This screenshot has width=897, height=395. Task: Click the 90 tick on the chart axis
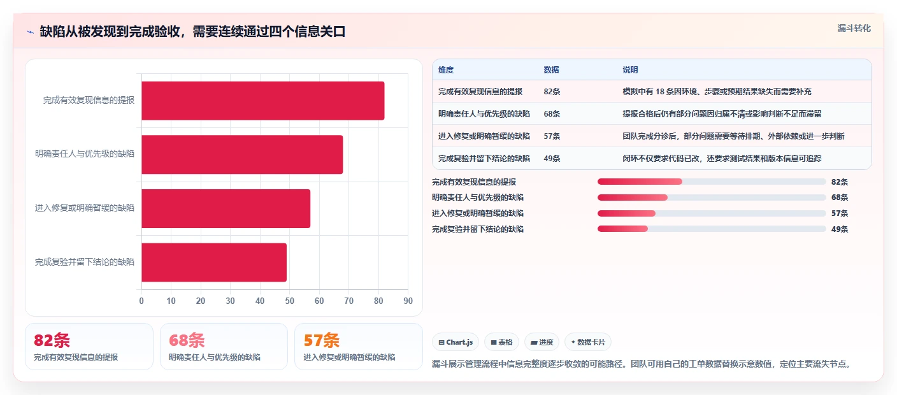click(x=408, y=301)
